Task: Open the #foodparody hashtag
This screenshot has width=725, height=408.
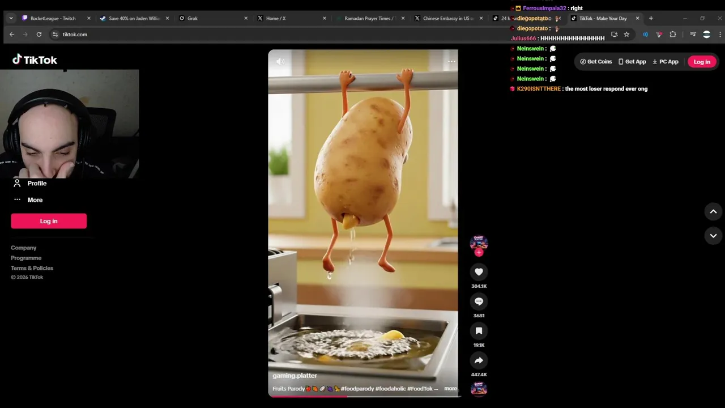Action: coord(357,389)
